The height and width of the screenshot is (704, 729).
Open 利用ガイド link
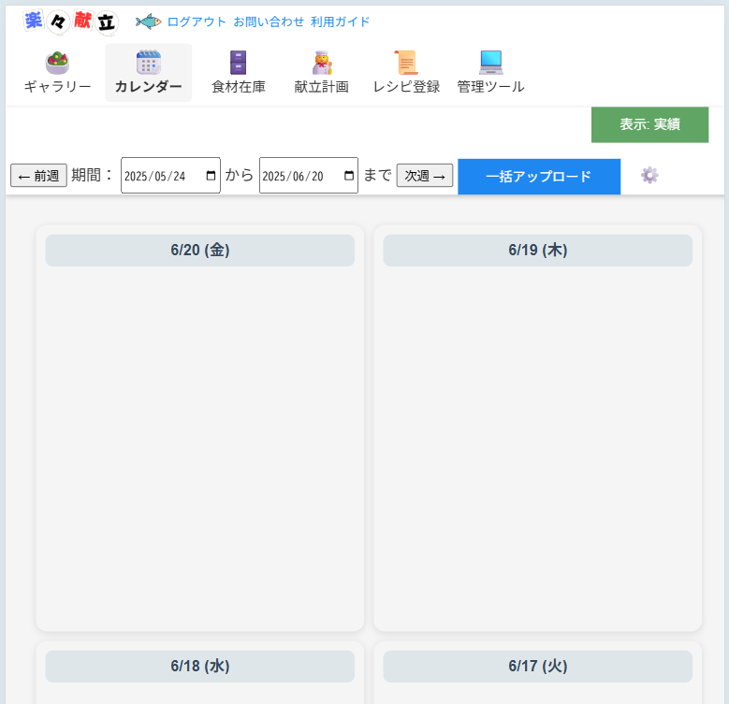(x=340, y=22)
